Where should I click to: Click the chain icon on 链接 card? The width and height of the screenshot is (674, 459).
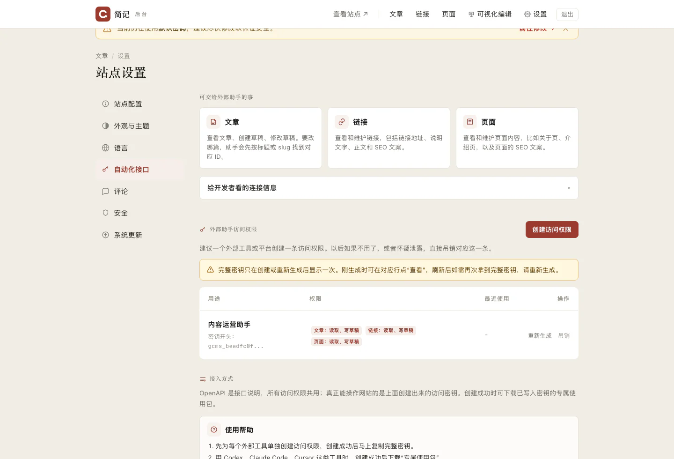point(342,122)
